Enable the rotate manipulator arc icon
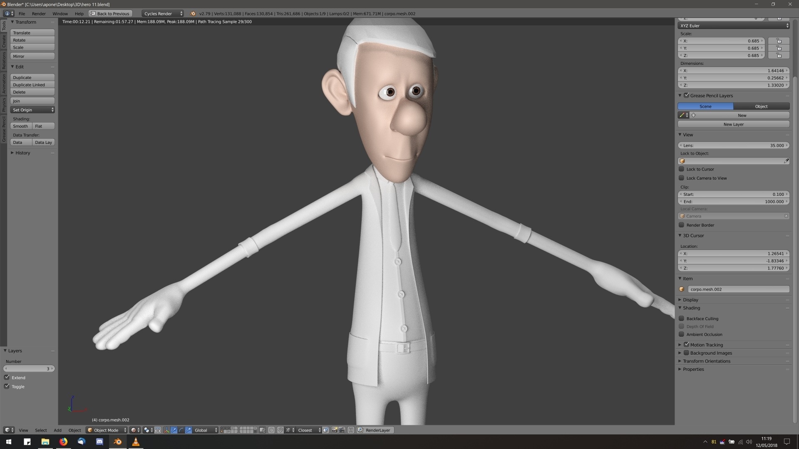Viewport: 799px width, 449px height. 181,430
